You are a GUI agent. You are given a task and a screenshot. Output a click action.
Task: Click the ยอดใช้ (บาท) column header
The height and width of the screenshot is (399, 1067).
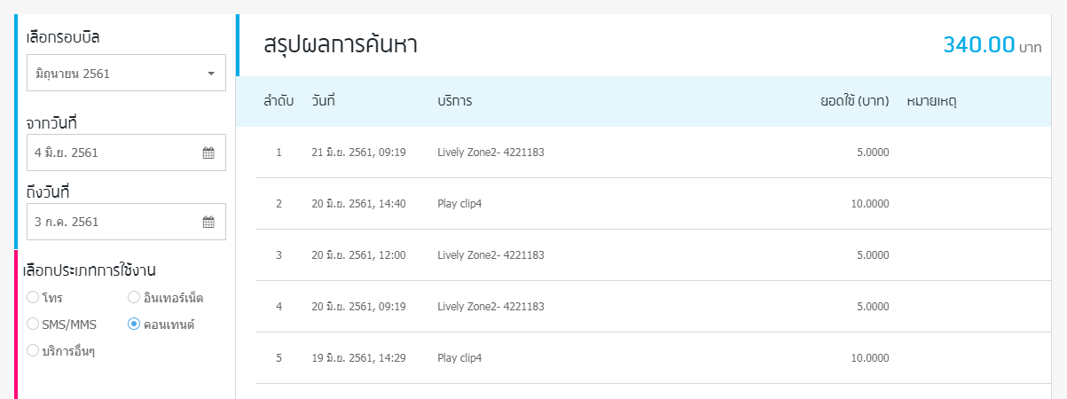(855, 101)
